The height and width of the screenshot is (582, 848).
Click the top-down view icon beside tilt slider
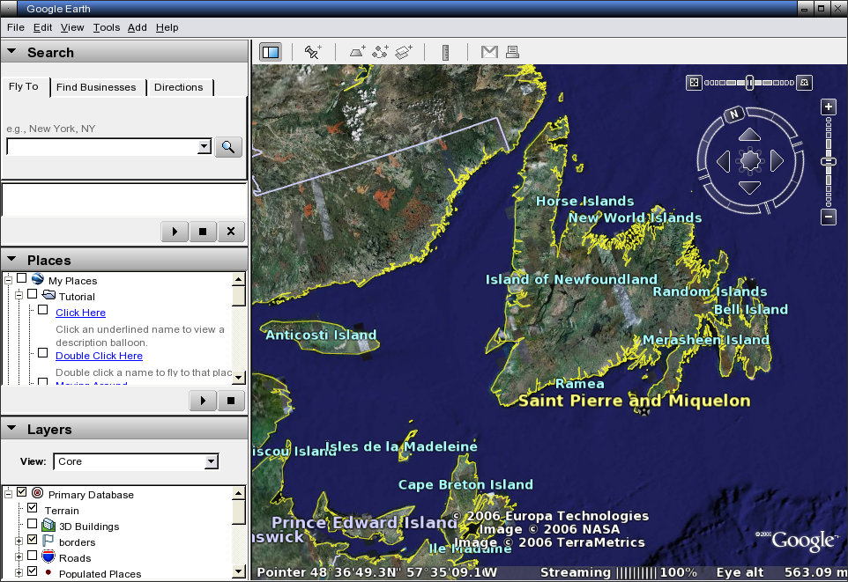pos(694,83)
